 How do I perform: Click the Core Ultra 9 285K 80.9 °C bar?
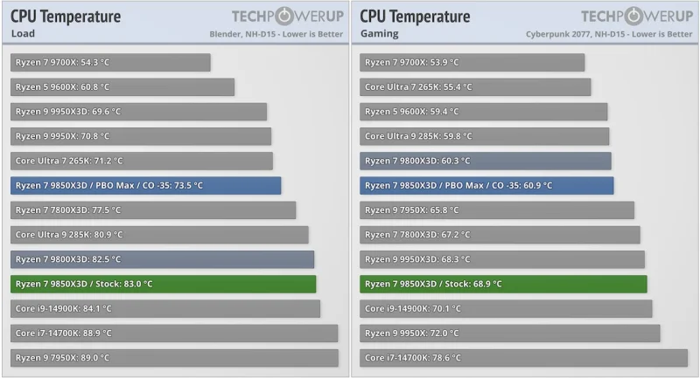[160, 235]
